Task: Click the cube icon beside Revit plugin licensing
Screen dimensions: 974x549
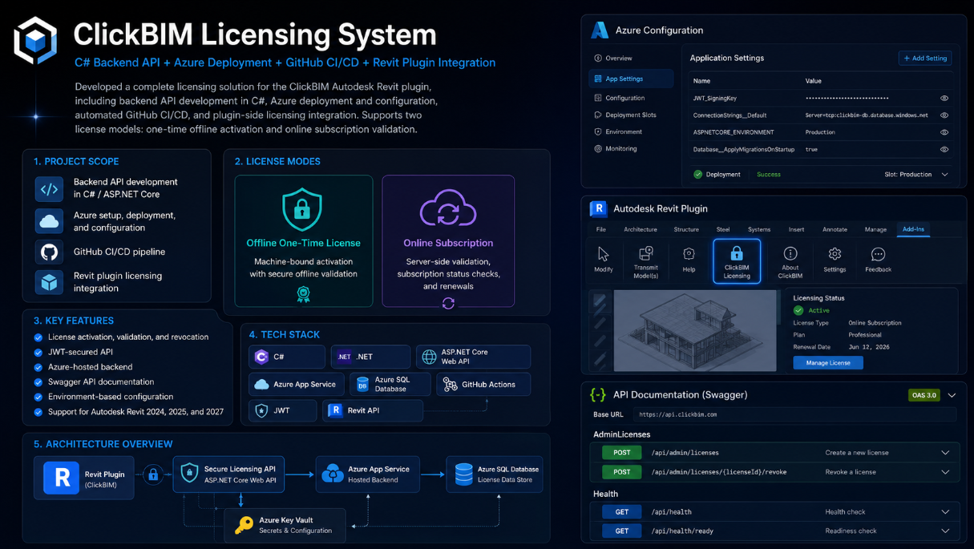Action: coord(49,281)
